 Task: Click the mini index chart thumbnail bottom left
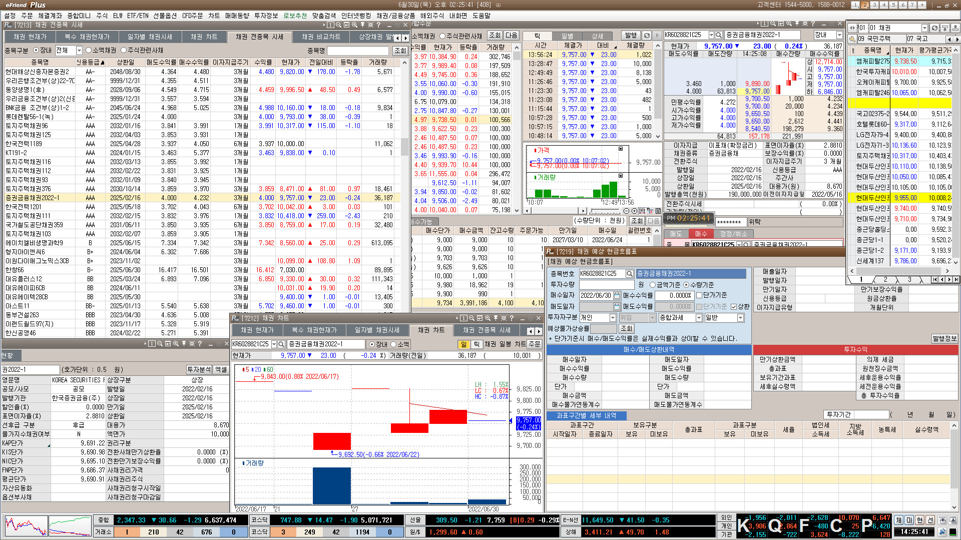pos(27,526)
